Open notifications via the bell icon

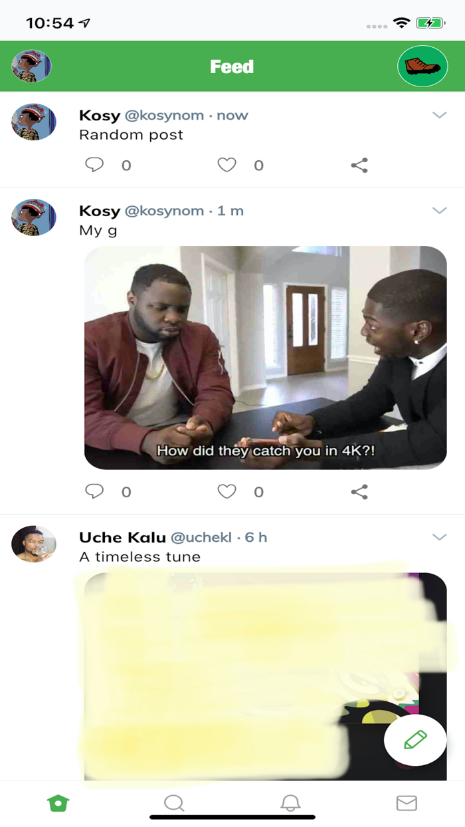290,802
